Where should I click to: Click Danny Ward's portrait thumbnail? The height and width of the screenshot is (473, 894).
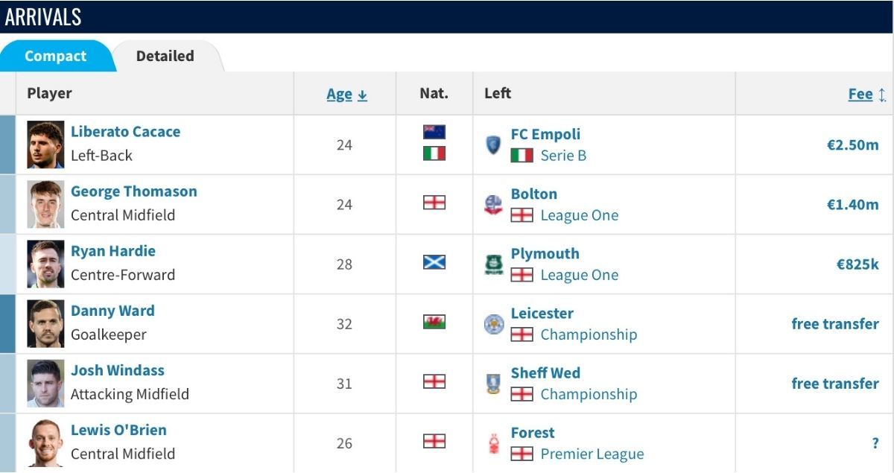[46, 324]
